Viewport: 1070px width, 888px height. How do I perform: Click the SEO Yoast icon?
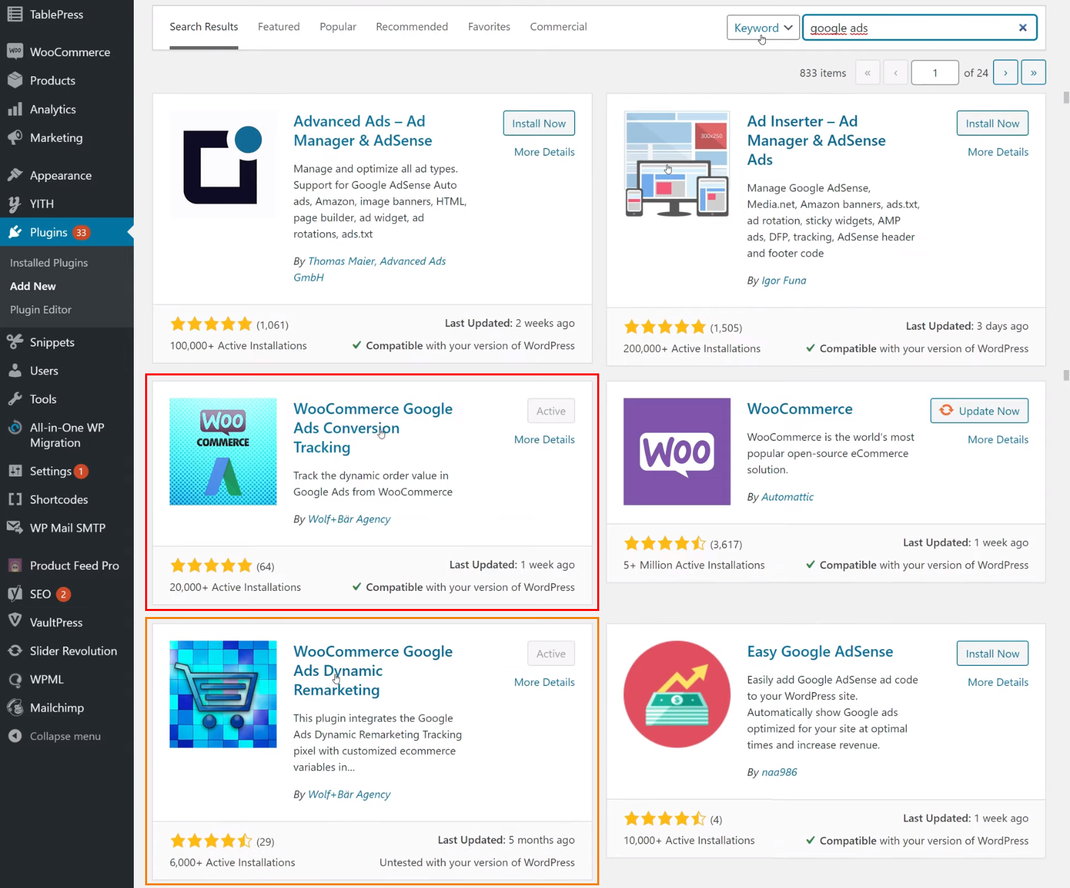click(15, 594)
